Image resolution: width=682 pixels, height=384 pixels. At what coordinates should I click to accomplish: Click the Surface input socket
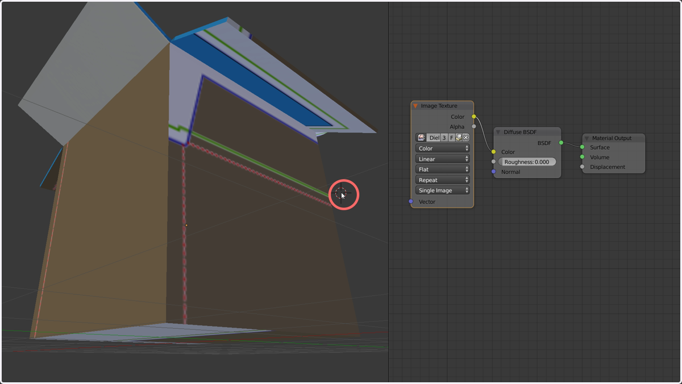[582, 147]
